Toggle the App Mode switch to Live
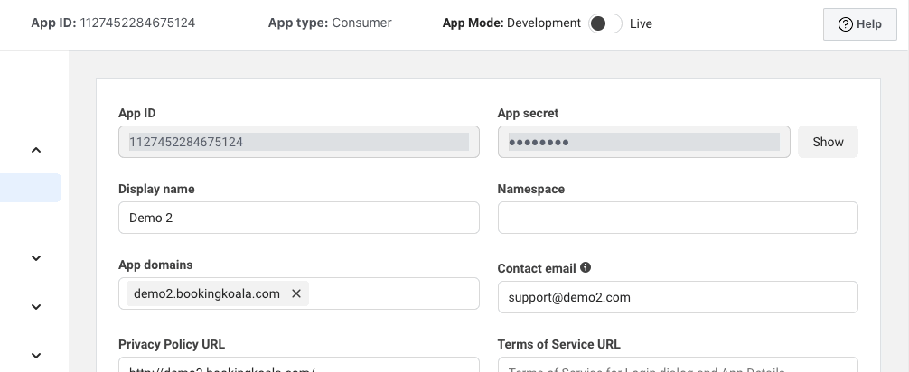 604,23
